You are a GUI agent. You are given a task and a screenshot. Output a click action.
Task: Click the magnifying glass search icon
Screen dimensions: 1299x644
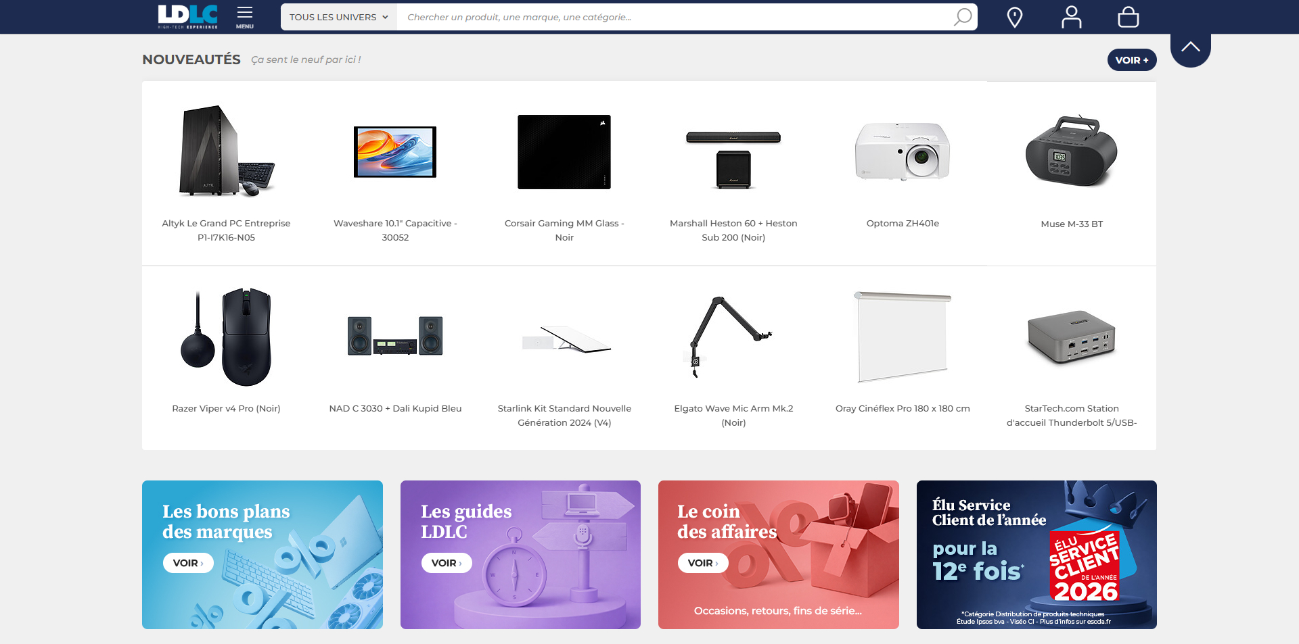point(963,17)
